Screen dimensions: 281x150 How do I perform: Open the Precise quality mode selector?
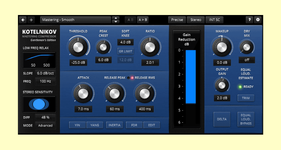pyautogui.click(x=177, y=20)
